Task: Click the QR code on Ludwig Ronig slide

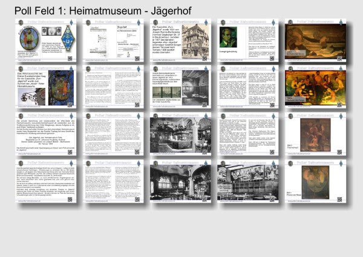Action: point(272,58)
